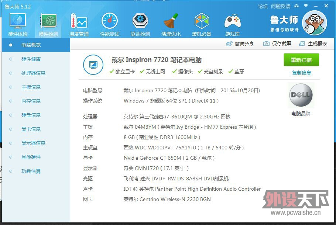
Task: Select 显卡信息 graphics card tab
Action: click(x=31, y=129)
